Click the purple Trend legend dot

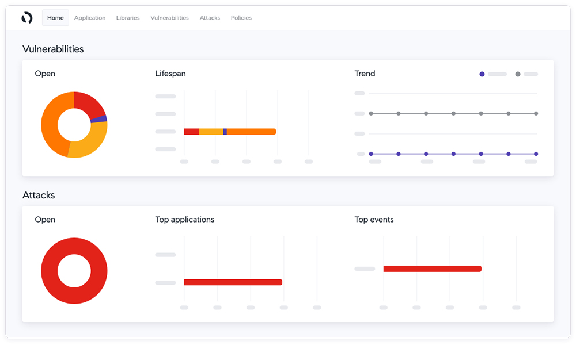[x=482, y=74]
